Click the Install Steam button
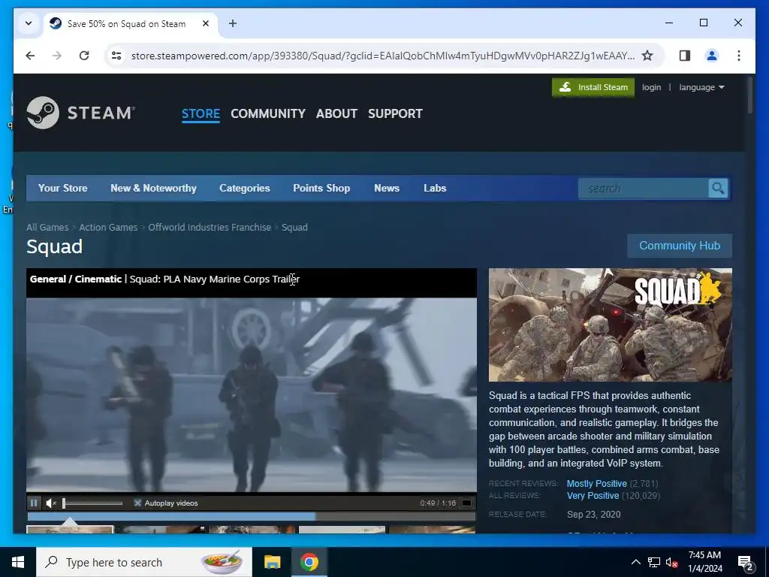 pyautogui.click(x=593, y=87)
